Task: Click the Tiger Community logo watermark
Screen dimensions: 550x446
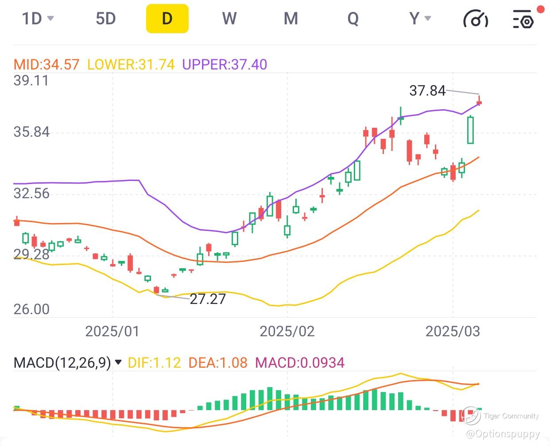Action: [470, 415]
